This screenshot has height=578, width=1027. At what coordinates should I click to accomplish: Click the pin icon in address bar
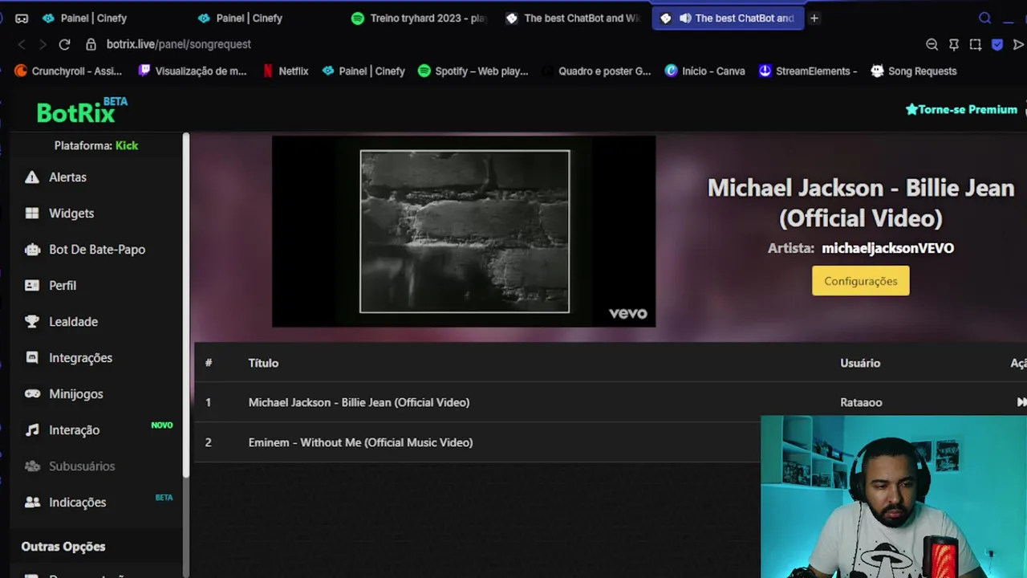tap(954, 44)
